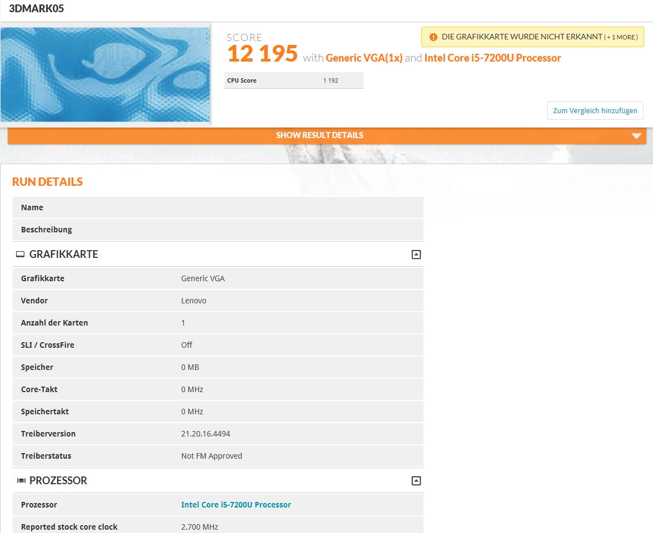Click the SLI / CrossFire value 'Off'
Image resolution: width=653 pixels, height=533 pixels.
tap(187, 344)
